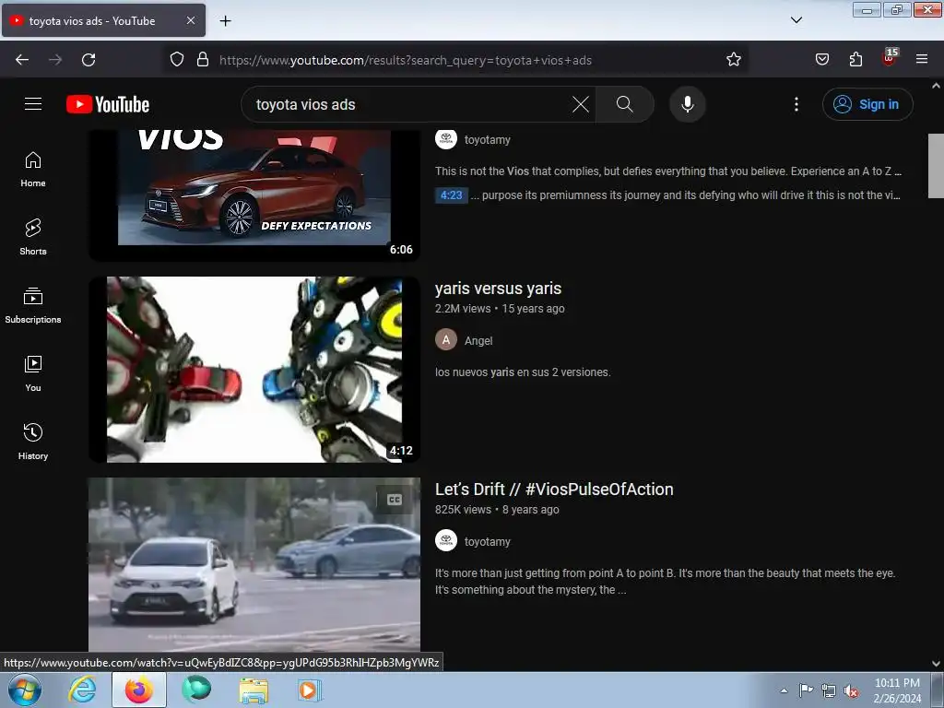Open the yaris versus yaris title link
Viewport: 944px width, 708px height.
point(498,289)
